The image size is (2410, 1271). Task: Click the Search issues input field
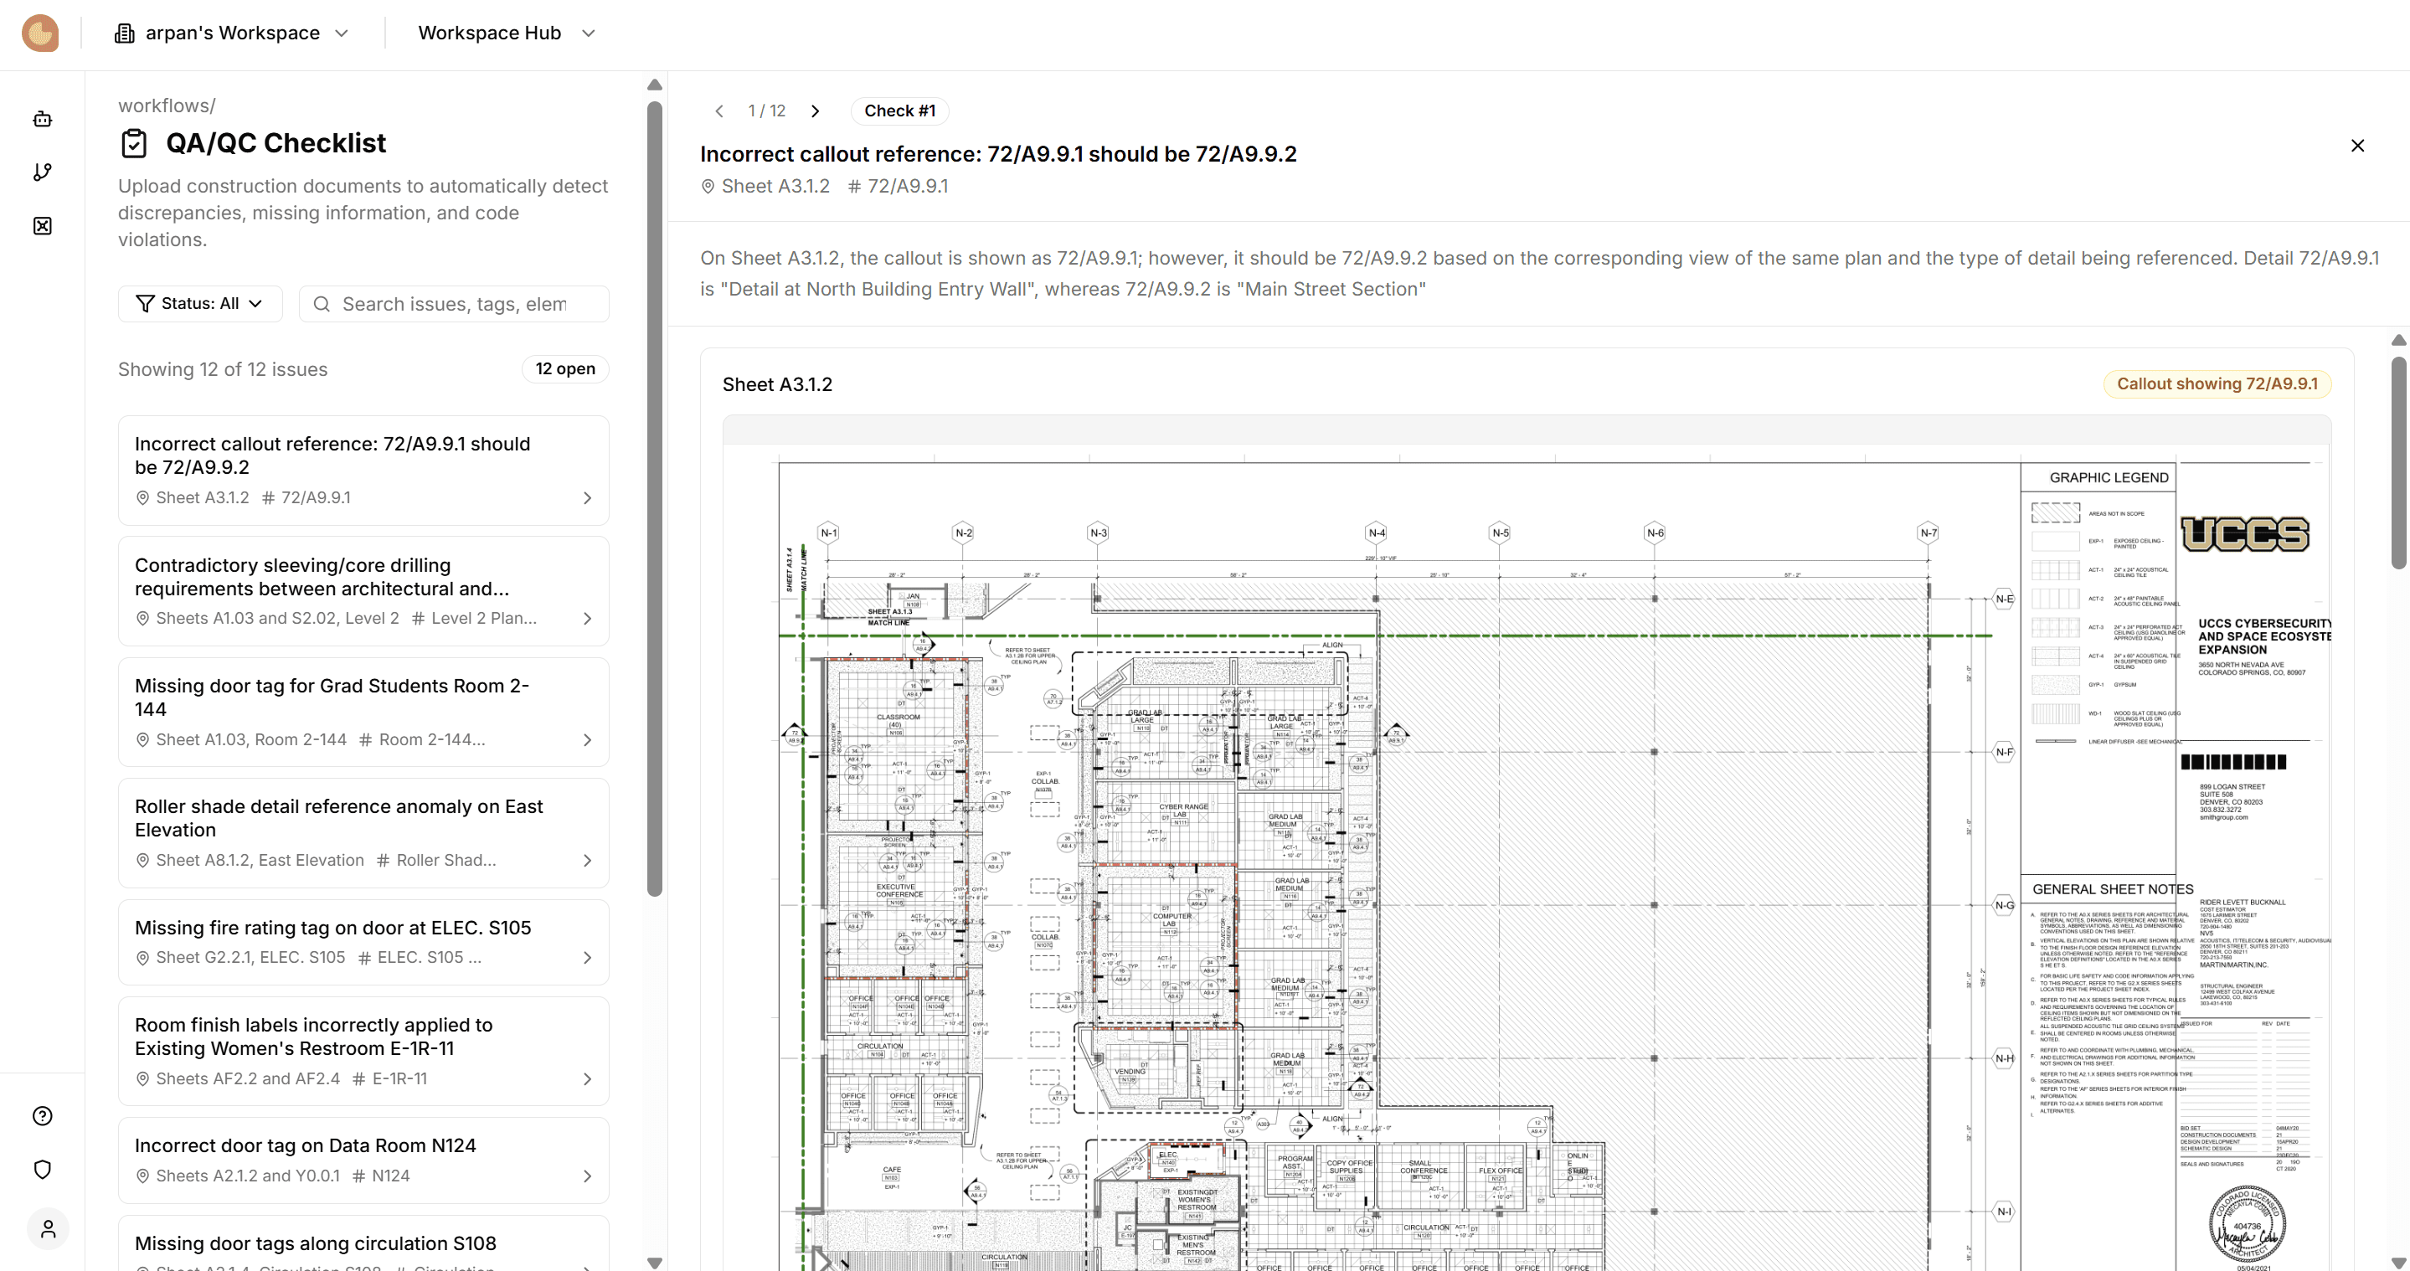(455, 304)
